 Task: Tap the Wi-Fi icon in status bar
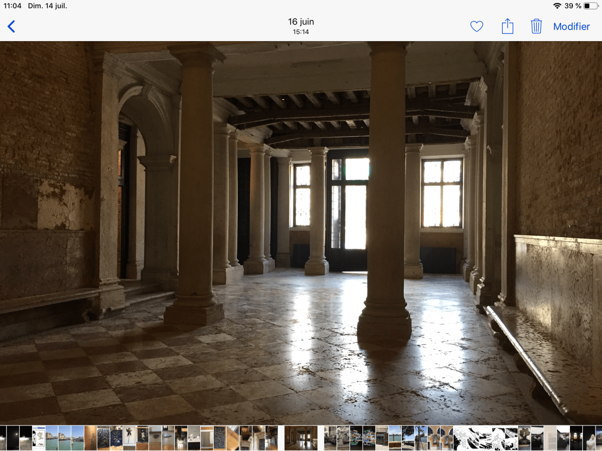click(557, 6)
